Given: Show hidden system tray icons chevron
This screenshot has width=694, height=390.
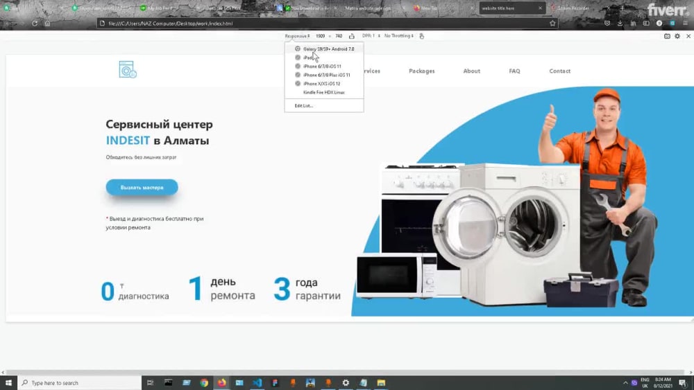Looking at the screenshot, I should click(x=625, y=383).
